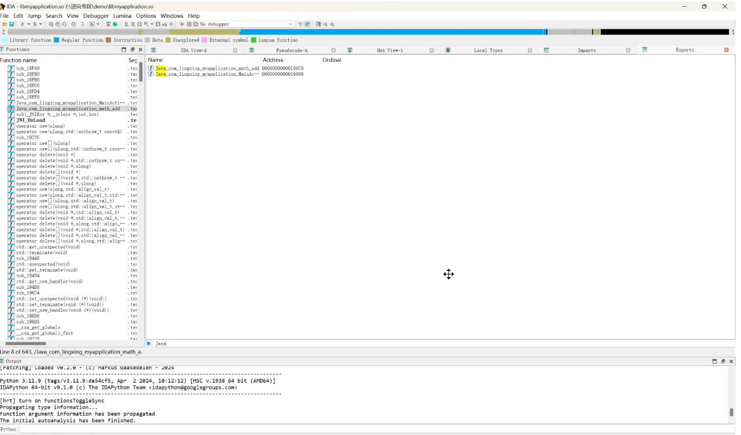The width and height of the screenshot is (741, 435).
Task: Sort exports by the Name column header
Action: tap(204, 60)
